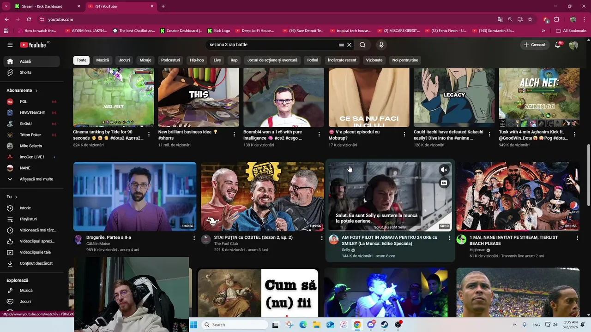The image size is (591, 332).
Task: Open a new browser tab
Action: pos(163,6)
